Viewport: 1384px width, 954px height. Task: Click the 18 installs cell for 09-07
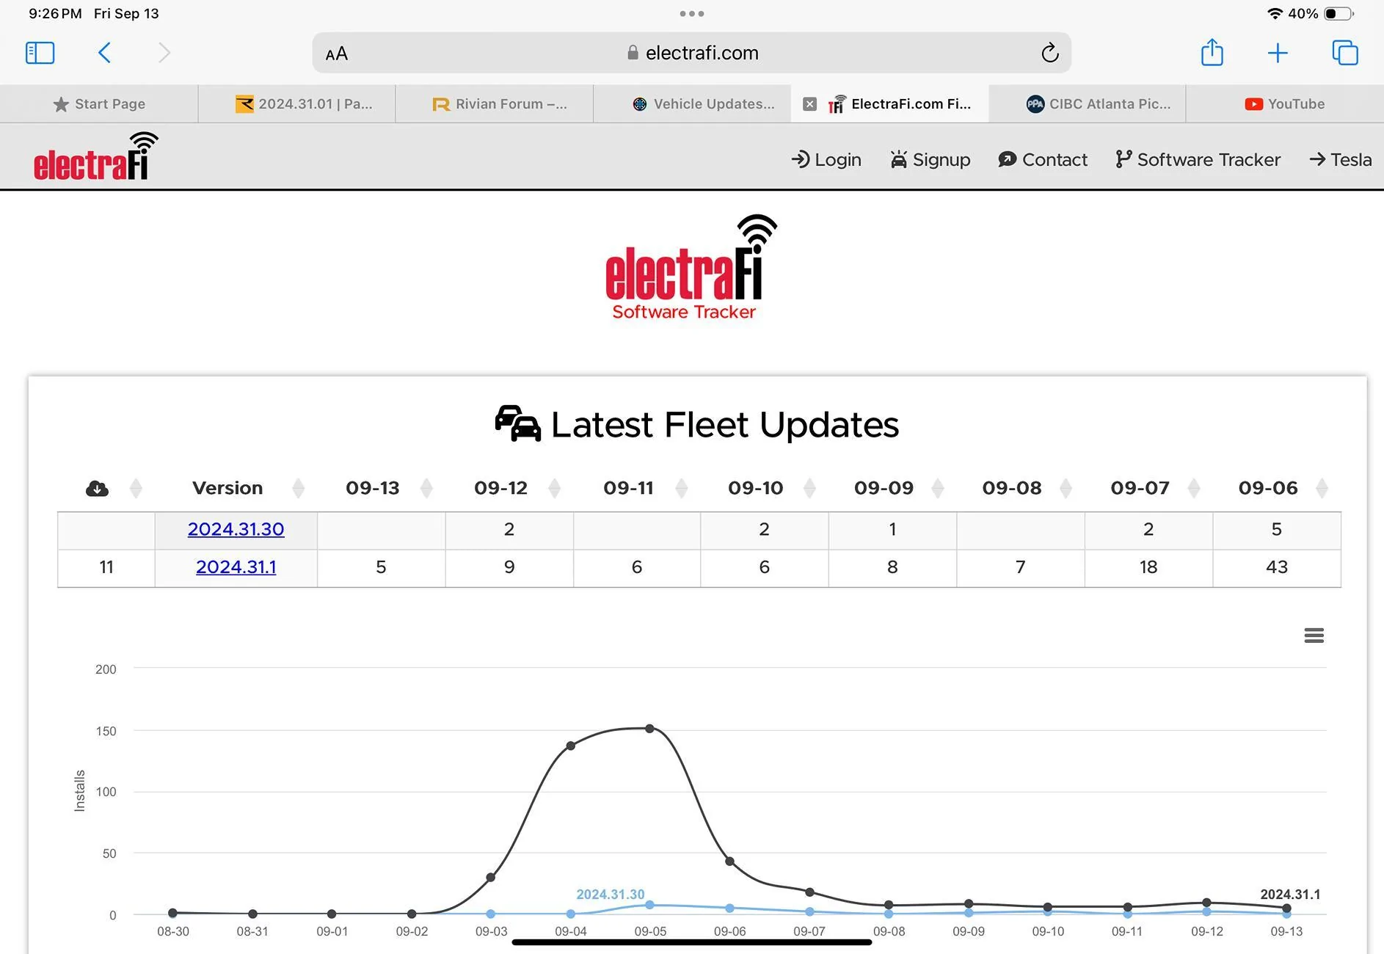[x=1148, y=567]
